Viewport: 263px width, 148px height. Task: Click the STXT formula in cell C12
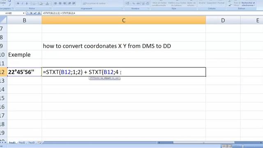point(81,72)
